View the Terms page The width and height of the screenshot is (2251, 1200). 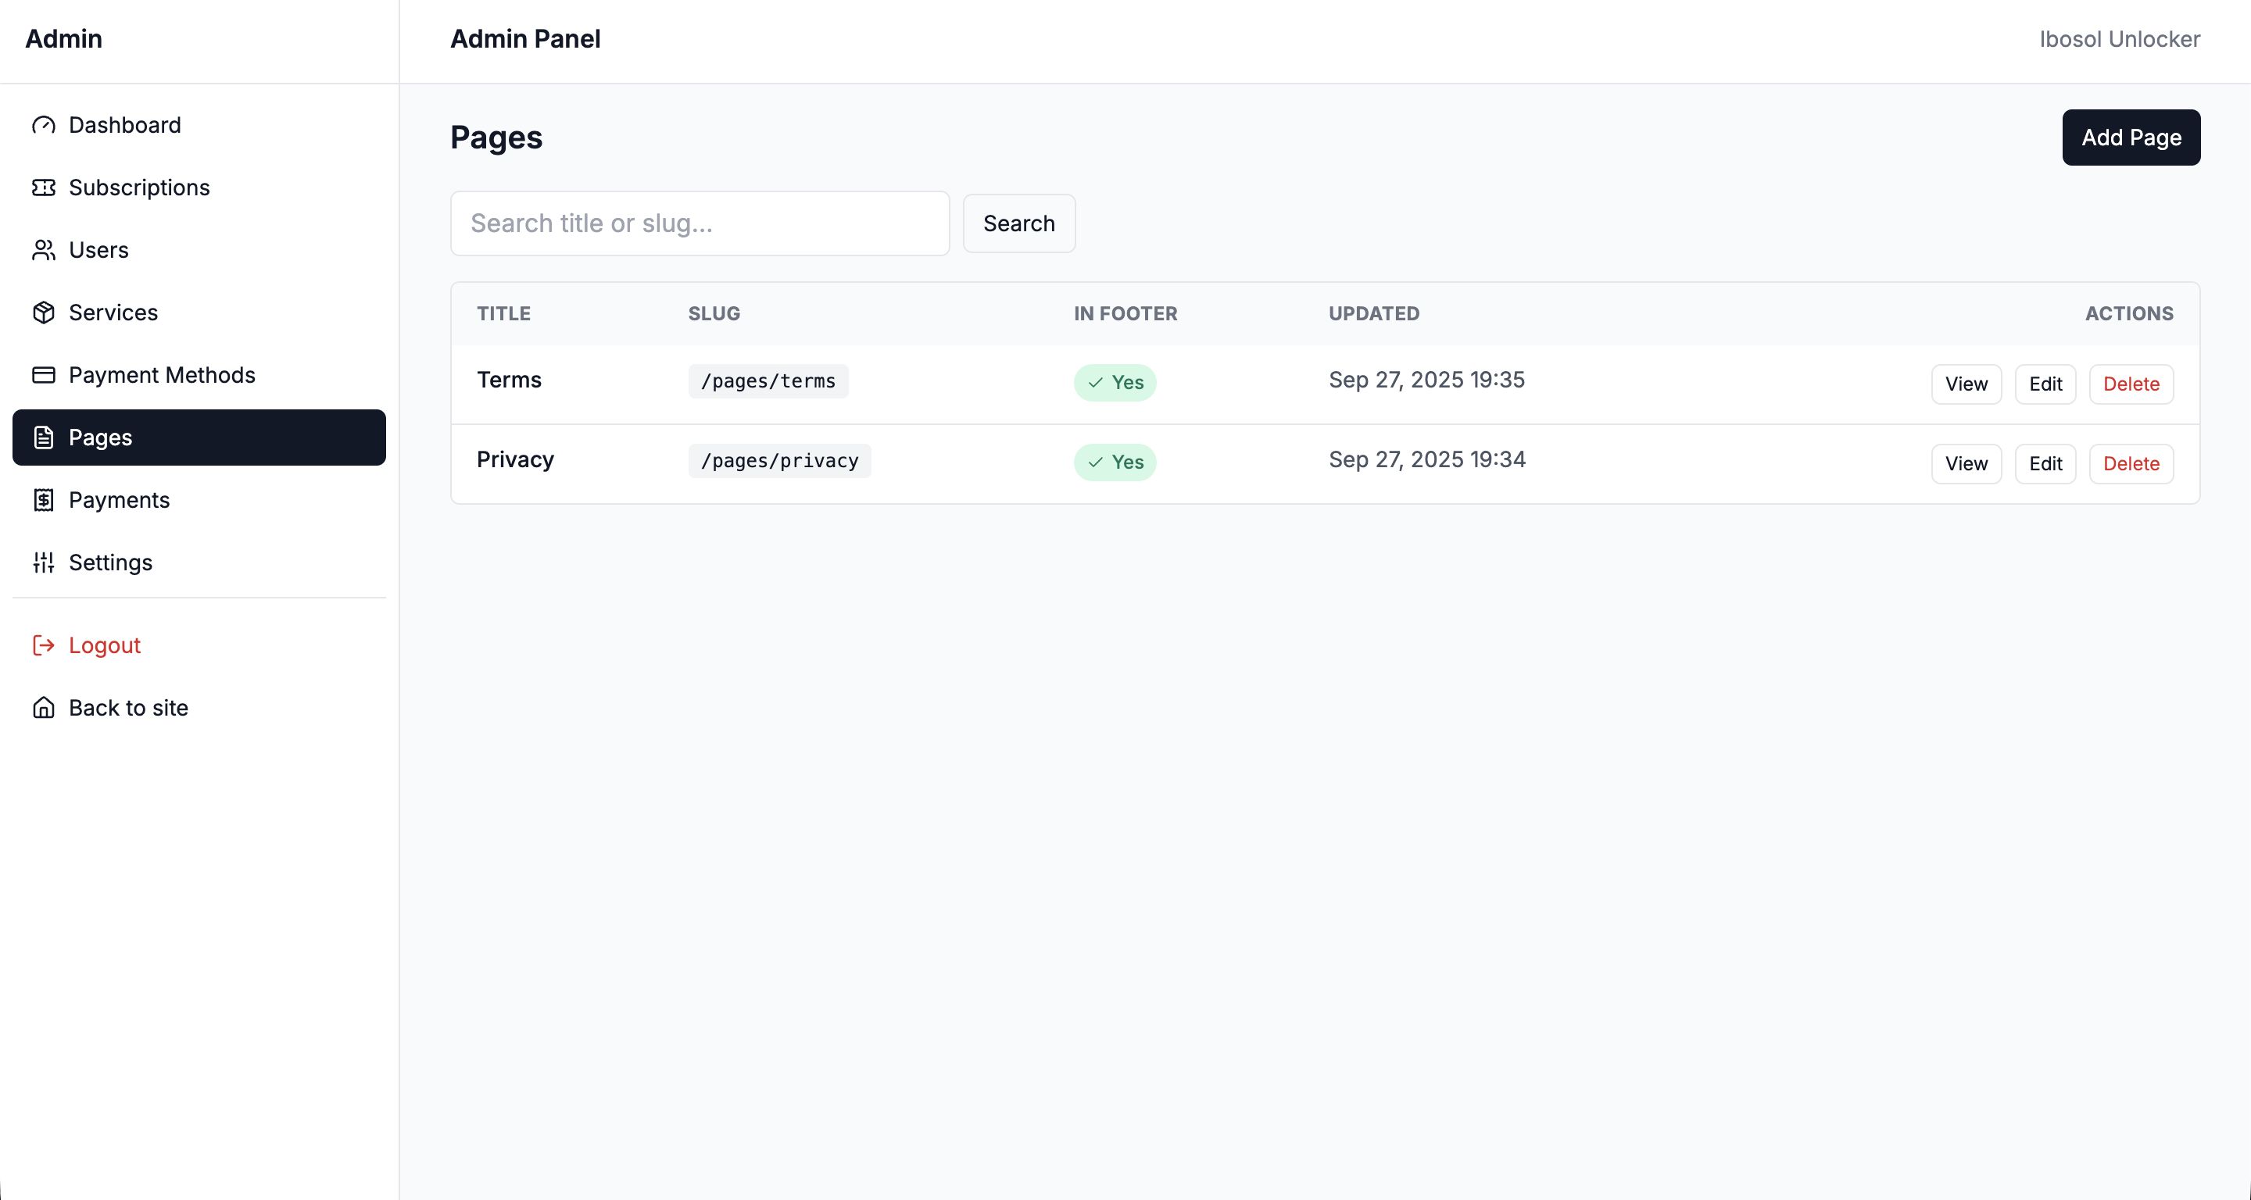point(1965,384)
